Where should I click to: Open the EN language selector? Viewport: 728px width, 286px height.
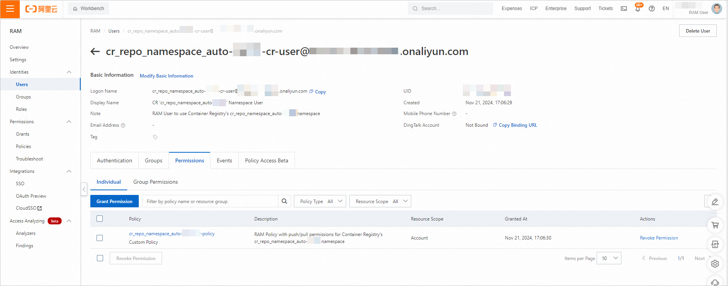[x=666, y=9]
